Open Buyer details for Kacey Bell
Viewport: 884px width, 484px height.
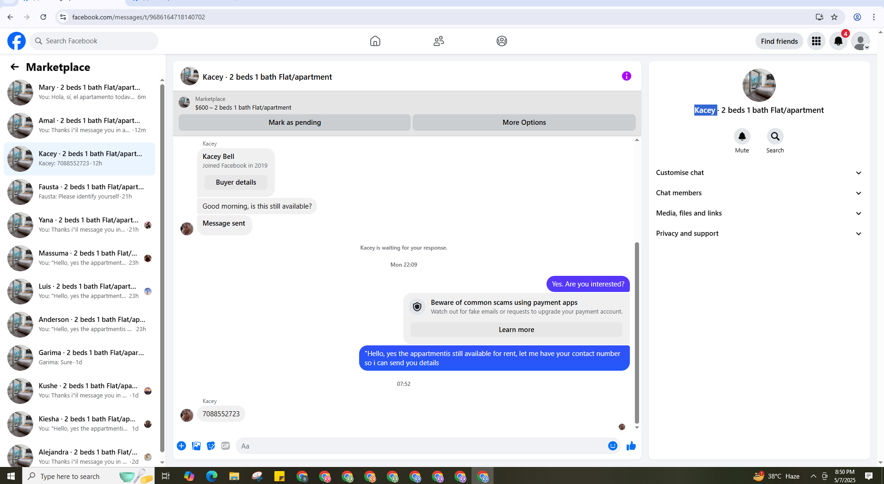pyautogui.click(x=236, y=182)
